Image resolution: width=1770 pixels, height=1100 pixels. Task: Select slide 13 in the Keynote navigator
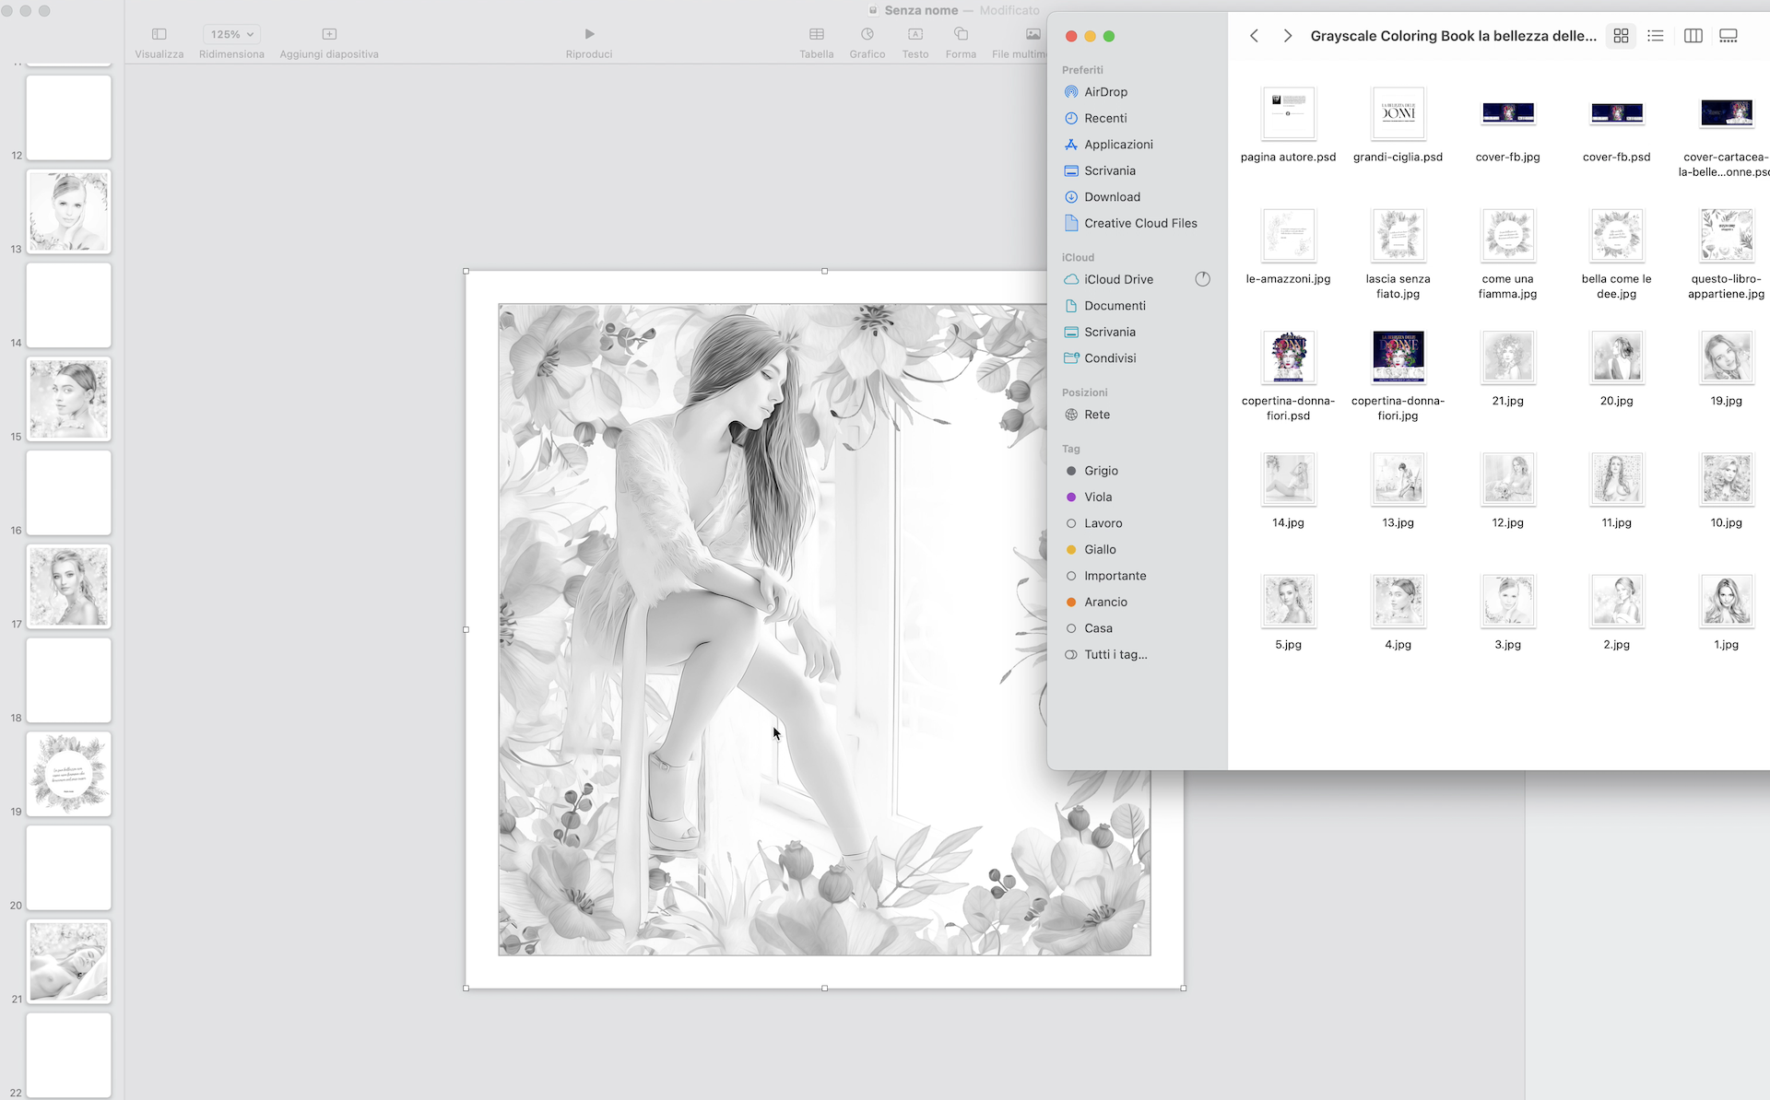[68, 211]
